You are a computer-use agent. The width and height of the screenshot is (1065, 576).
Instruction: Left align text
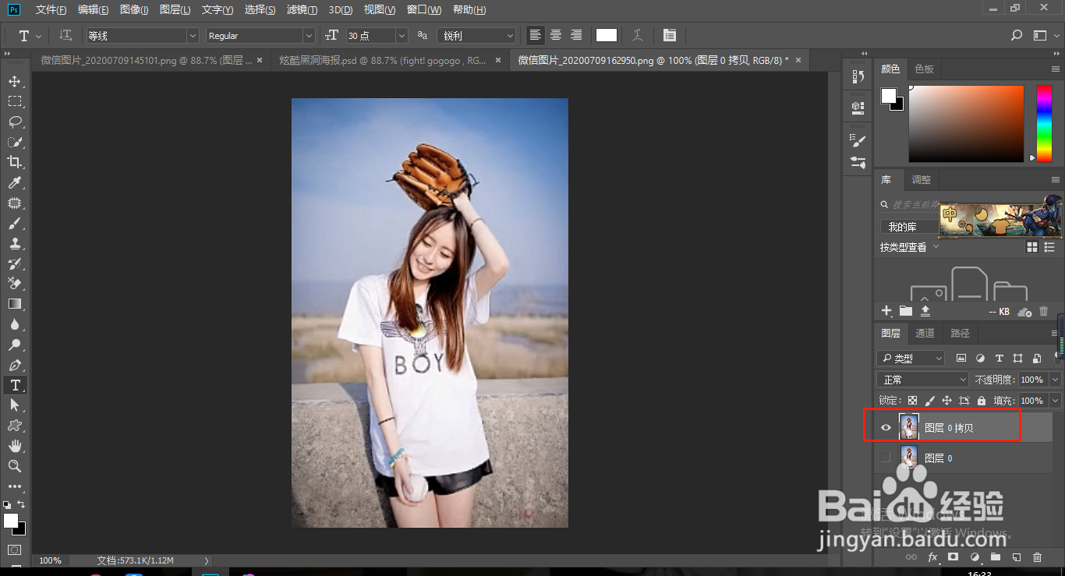(536, 35)
